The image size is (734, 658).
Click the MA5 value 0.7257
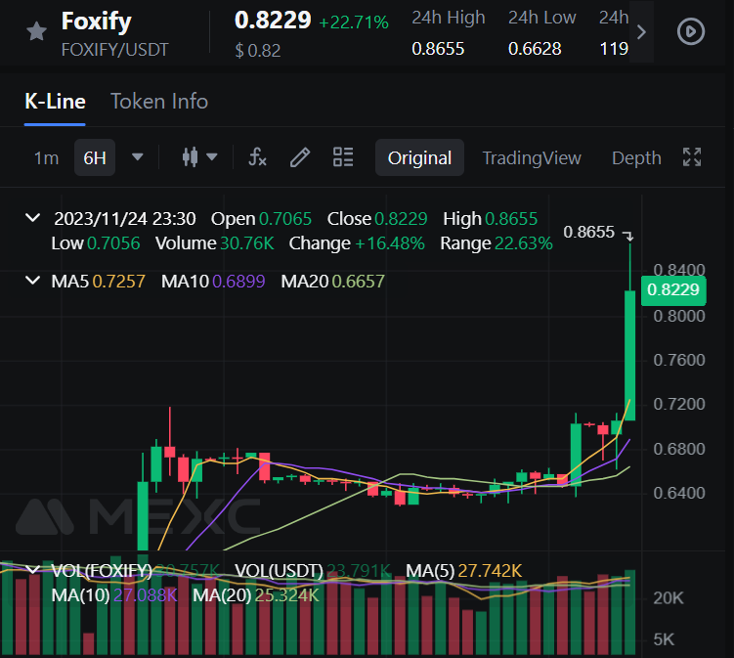(119, 282)
